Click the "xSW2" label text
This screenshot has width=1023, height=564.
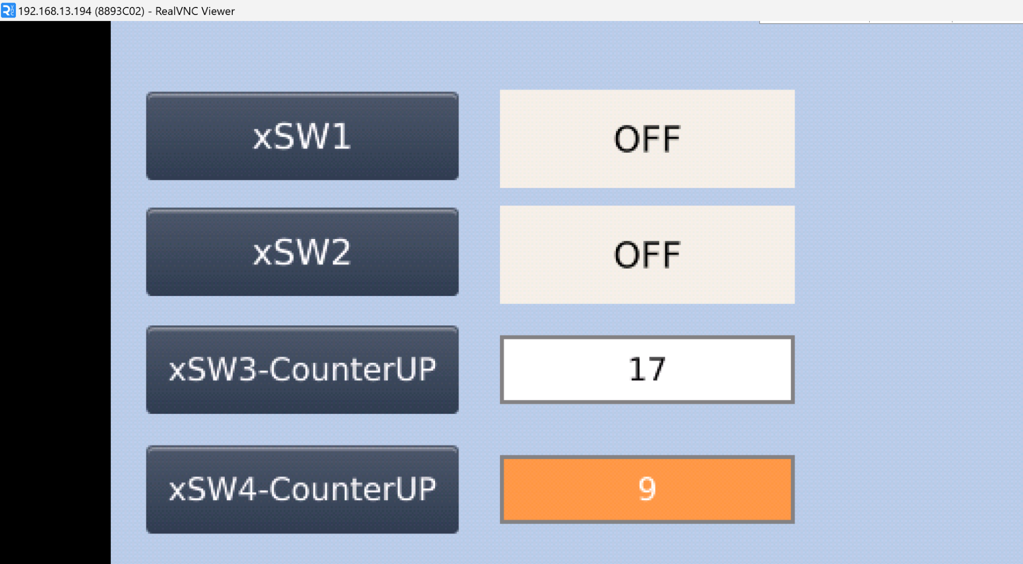(x=302, y=253)
